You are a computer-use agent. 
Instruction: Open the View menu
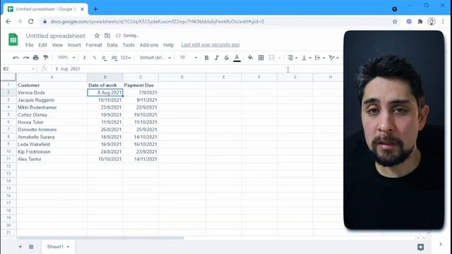(57, 45)
